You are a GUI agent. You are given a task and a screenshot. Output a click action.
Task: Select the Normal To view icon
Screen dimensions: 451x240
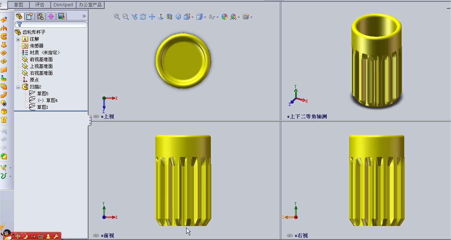click(x=161, y=17)
